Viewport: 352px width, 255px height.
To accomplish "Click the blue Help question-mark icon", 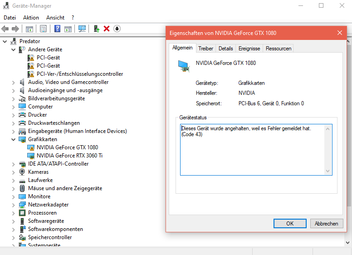I will 58,29.
